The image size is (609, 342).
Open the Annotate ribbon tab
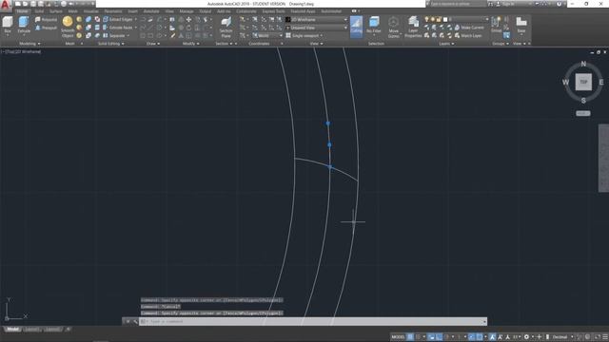(151, 11)
